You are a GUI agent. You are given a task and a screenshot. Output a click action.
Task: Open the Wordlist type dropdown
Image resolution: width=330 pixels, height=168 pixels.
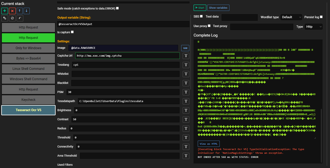point(291,17)
